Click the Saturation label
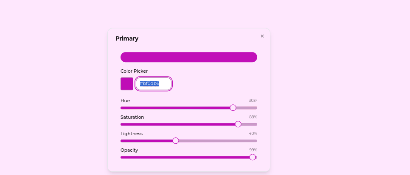The height and width of the screenshot is (175, 410). pos(132,117)
